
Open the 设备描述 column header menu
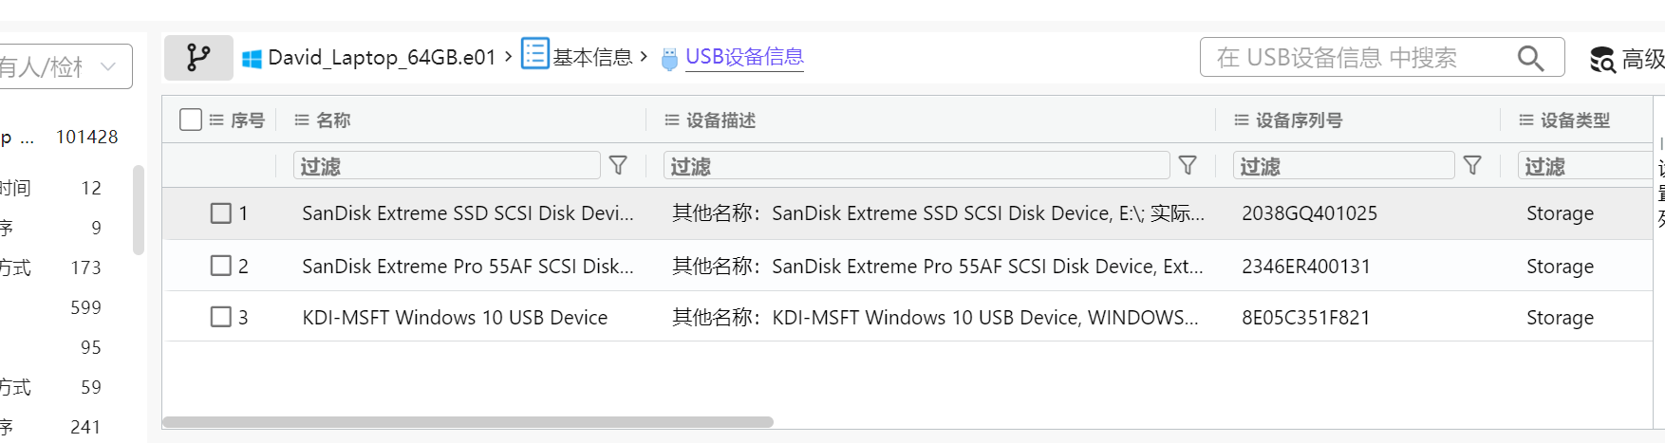[x=672, y=120]
